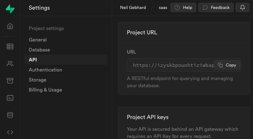Open the Feedback button
Viewport: 253px width, 139px height.
pyautogui.click(x=216, y=8)
